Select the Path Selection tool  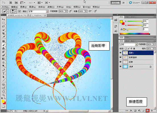[3, 77]
